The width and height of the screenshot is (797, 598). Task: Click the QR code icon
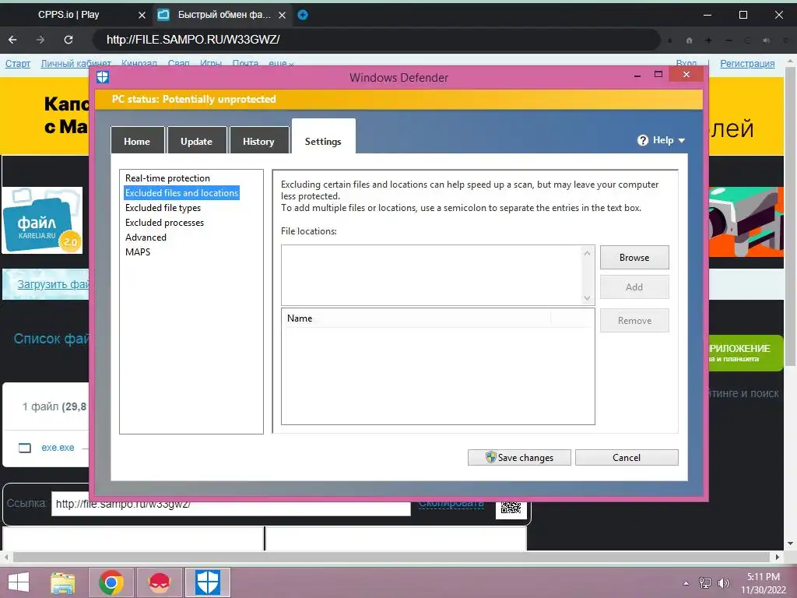click(511, 507)
